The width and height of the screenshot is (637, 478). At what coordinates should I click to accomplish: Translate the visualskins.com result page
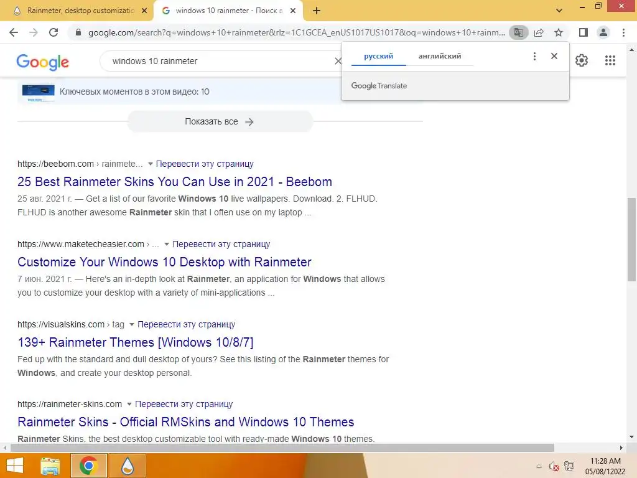point(186,324)
